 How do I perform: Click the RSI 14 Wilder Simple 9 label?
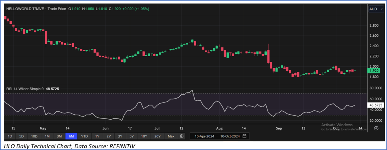[25, 89]
